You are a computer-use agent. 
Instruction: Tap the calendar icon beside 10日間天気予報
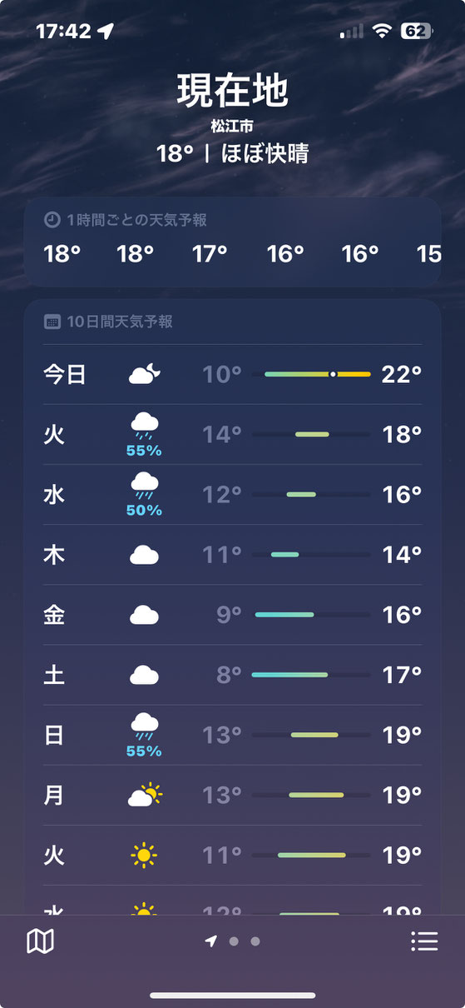click(52, 322)
